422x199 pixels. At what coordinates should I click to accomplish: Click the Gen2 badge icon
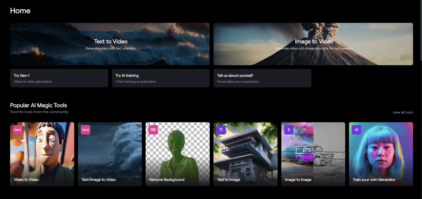(x=85, y=130)
